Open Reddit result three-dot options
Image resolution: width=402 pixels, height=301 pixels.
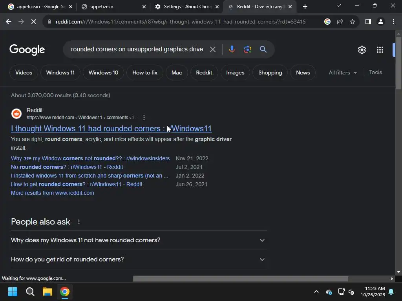click(x=144, y=118)
